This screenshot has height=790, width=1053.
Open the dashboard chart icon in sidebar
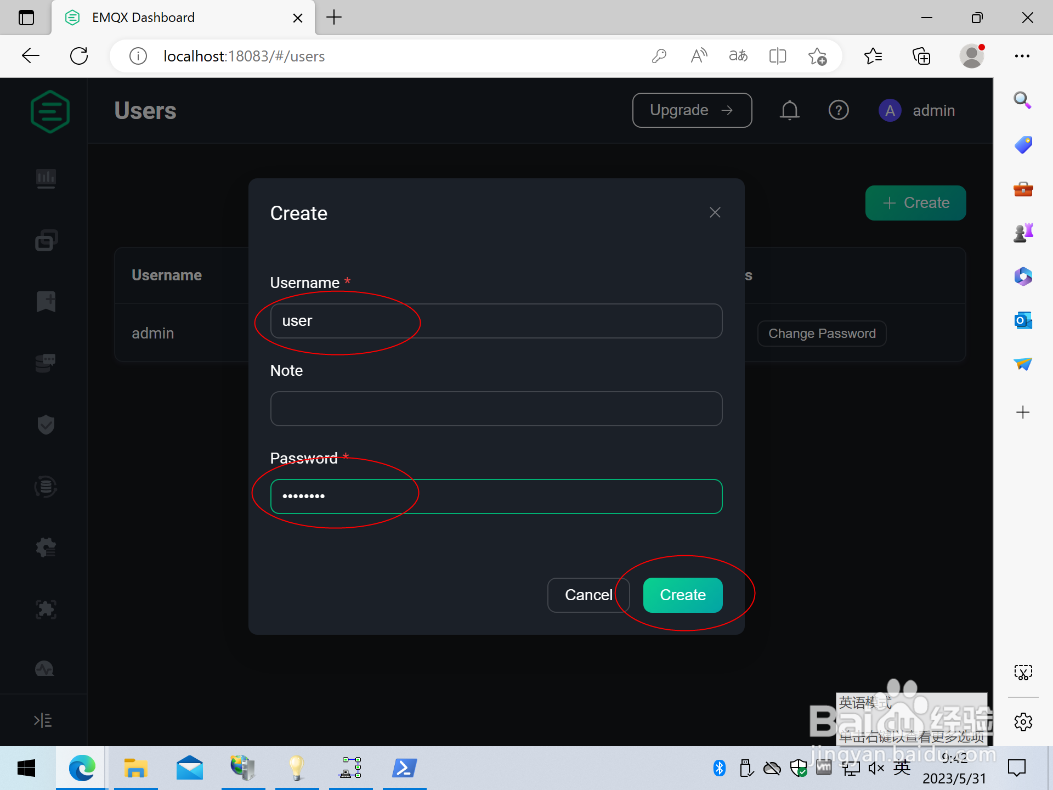pos(46,178)
